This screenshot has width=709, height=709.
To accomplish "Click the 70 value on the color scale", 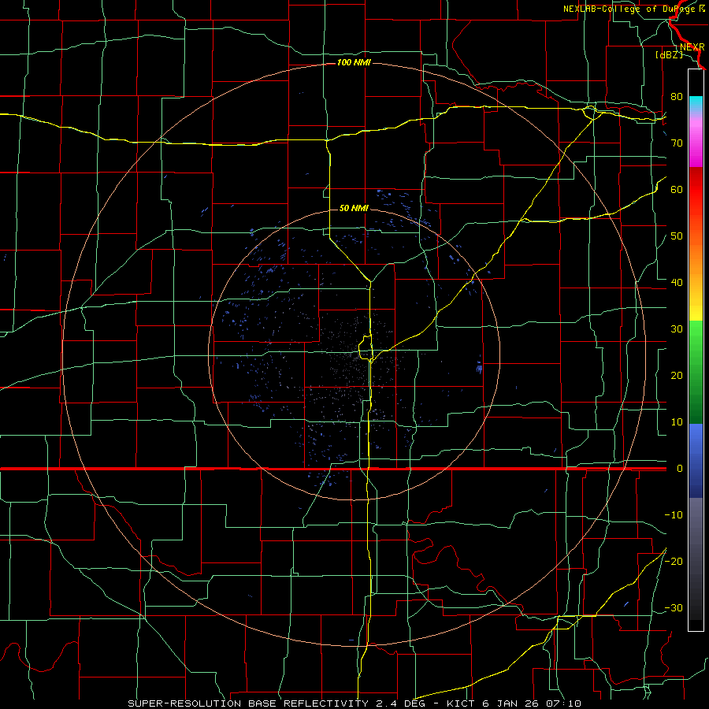I will click(x=677, y=143).
